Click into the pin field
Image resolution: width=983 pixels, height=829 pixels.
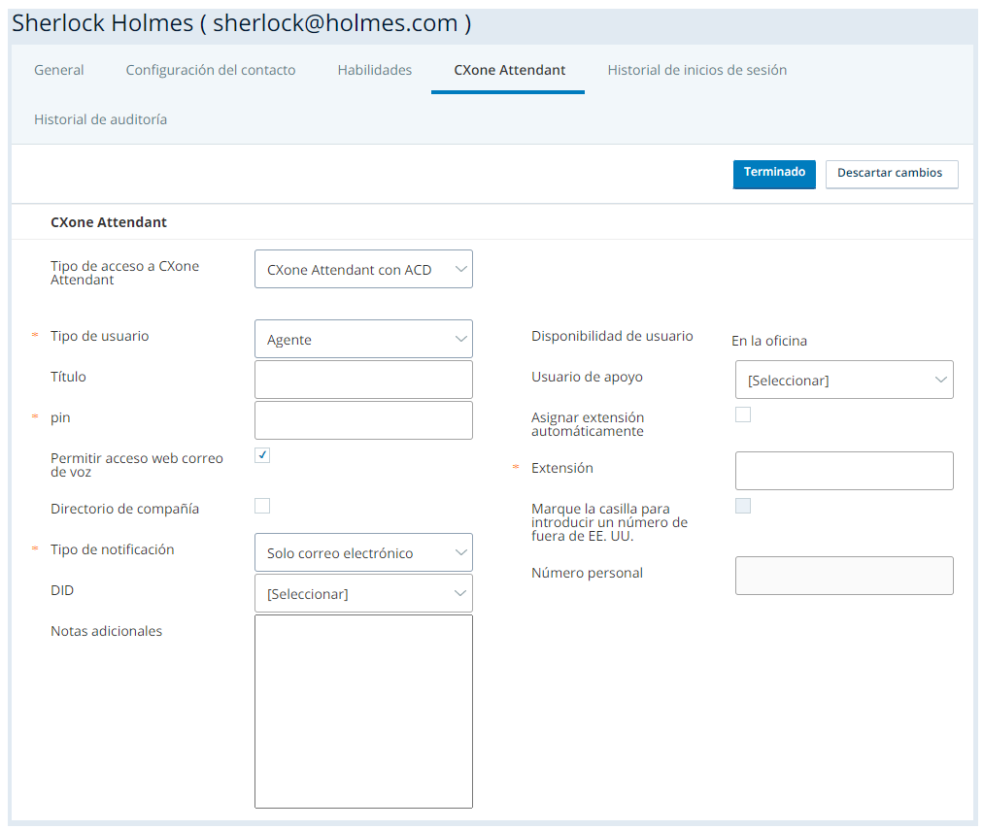[363, 420]
